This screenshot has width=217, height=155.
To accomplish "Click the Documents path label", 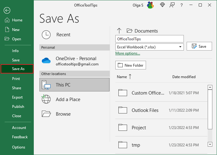I will [146, 31].
